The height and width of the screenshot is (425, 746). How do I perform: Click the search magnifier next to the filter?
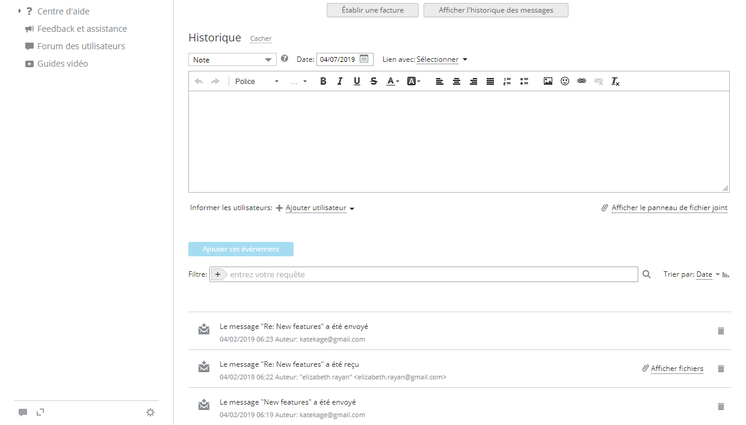647,274
